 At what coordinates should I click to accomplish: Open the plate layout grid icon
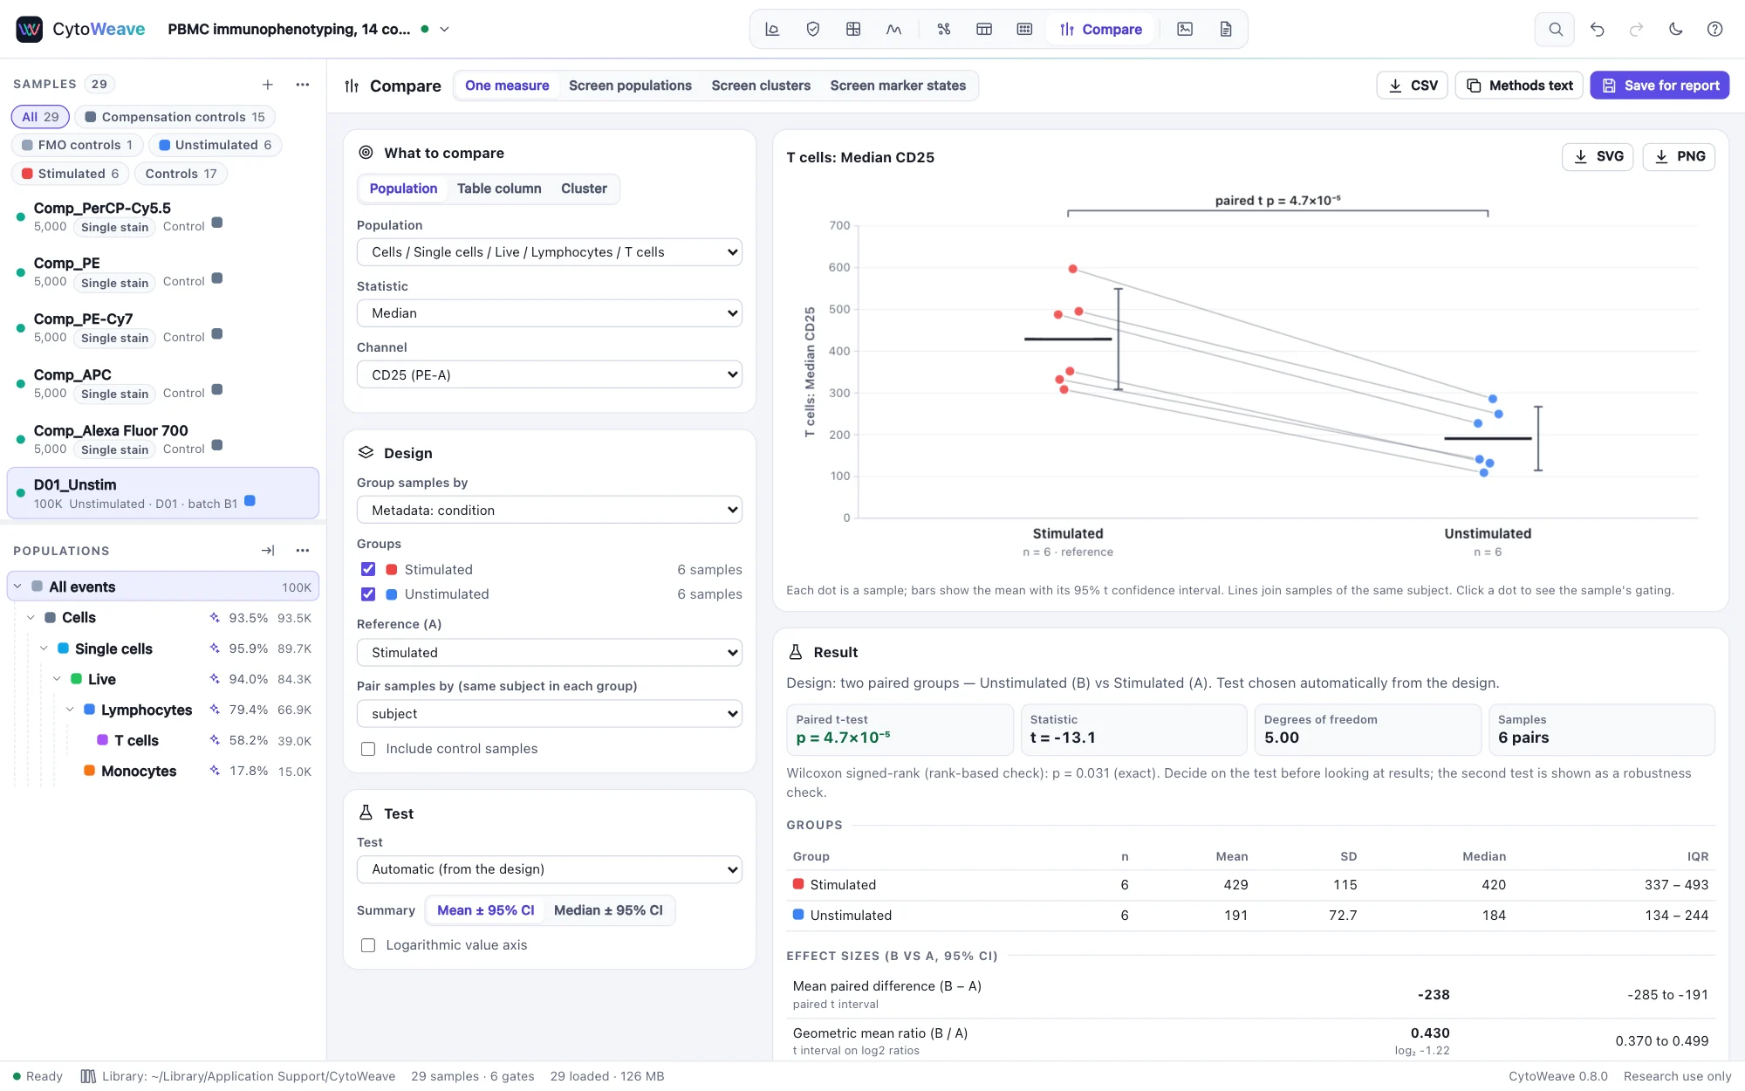click(x=1025, y=29)
